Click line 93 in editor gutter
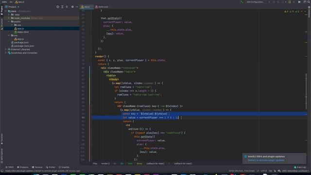The height and width of the screenshot is (175, 311). pyautogui.click(x=83, y=118)
